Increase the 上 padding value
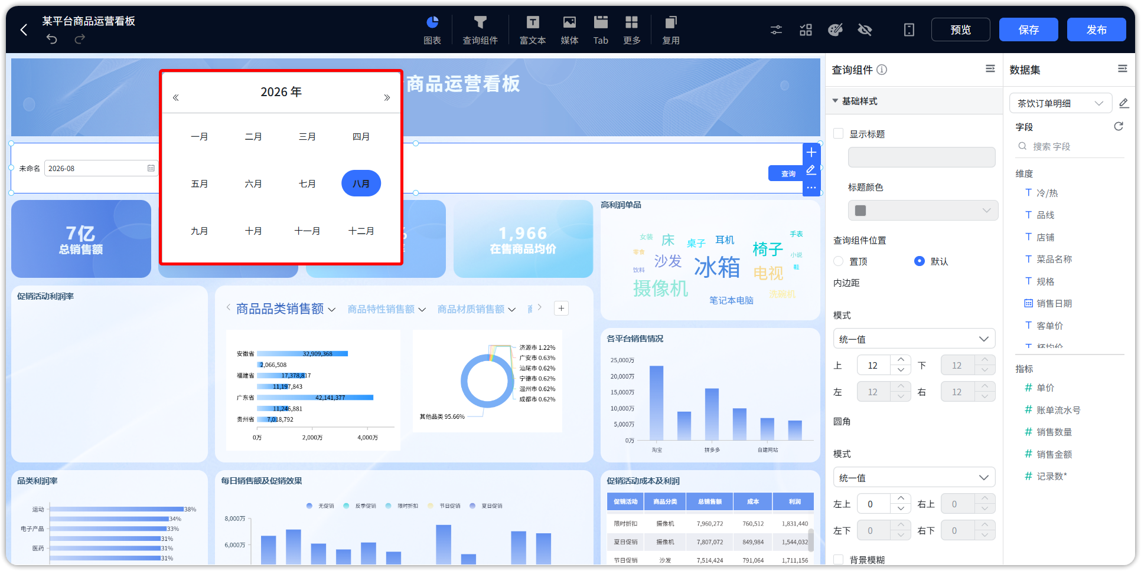Screen dimensions: 1141x571 [x=901, y=360]
